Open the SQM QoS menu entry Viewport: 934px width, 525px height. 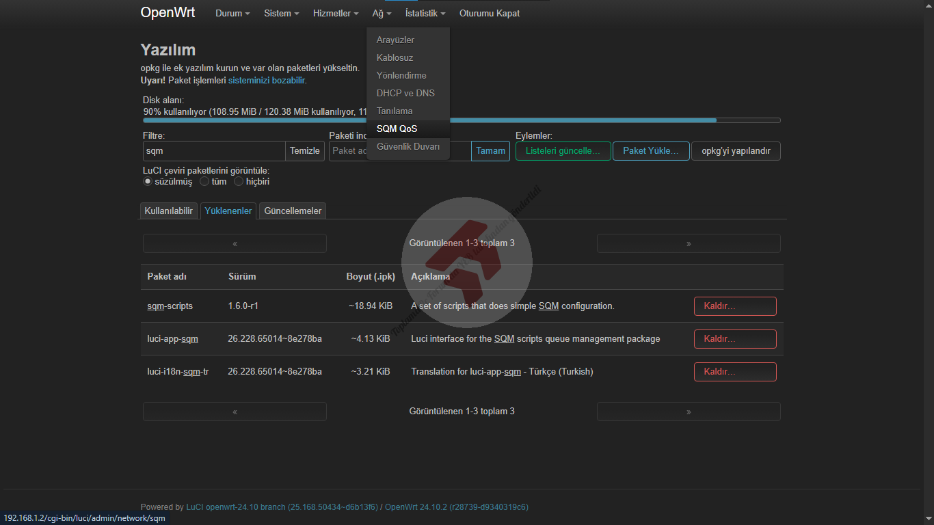pos(408,129)
